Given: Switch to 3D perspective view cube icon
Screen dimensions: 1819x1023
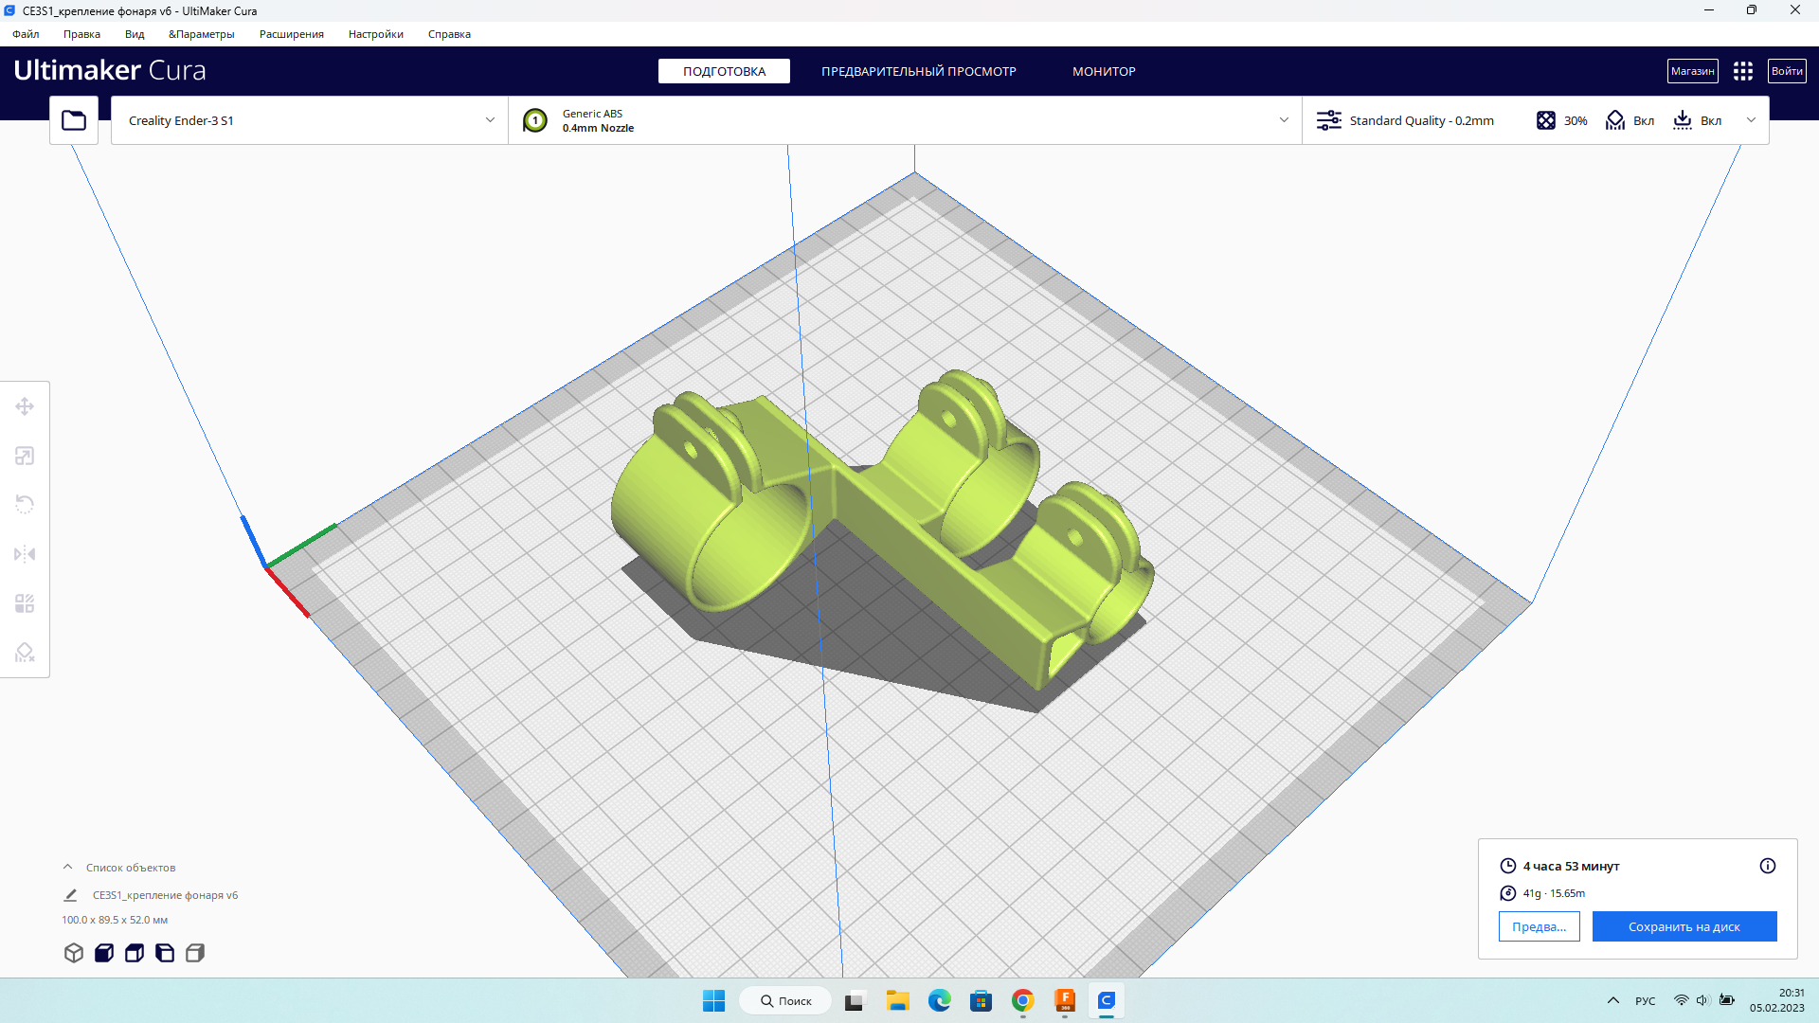Looking at the screenshot, I should pos(74,953).
